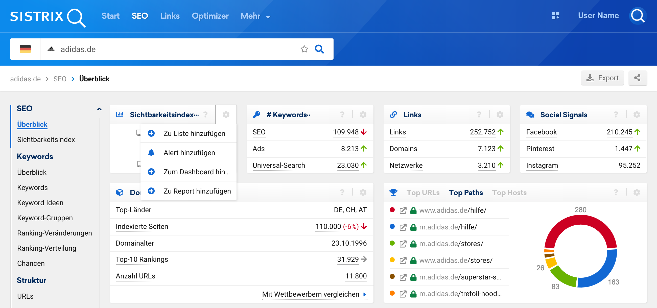The width and height of the screenshot is (657, 308).
Task: Choose Alert hinzufügen from the menu
Action: [189, 153]
